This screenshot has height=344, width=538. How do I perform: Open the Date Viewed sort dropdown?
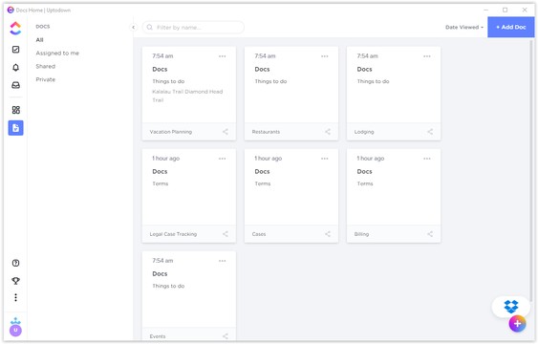(464, 27)
